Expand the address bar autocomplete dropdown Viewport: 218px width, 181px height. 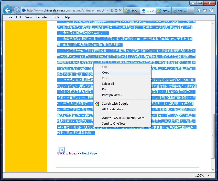pyautogui.click(x=108, y=10)
